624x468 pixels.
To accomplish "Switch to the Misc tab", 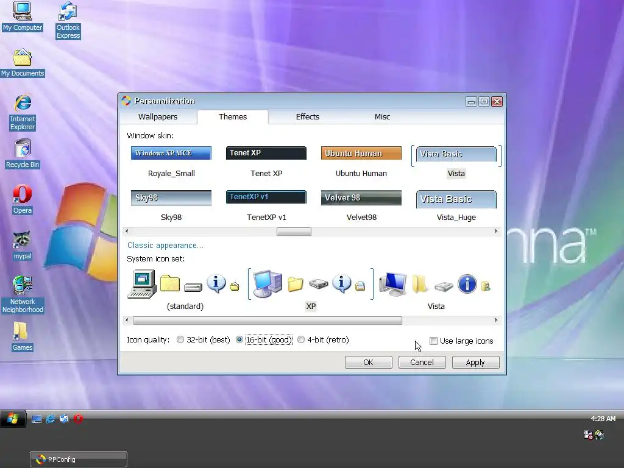I will pos(382,116).
